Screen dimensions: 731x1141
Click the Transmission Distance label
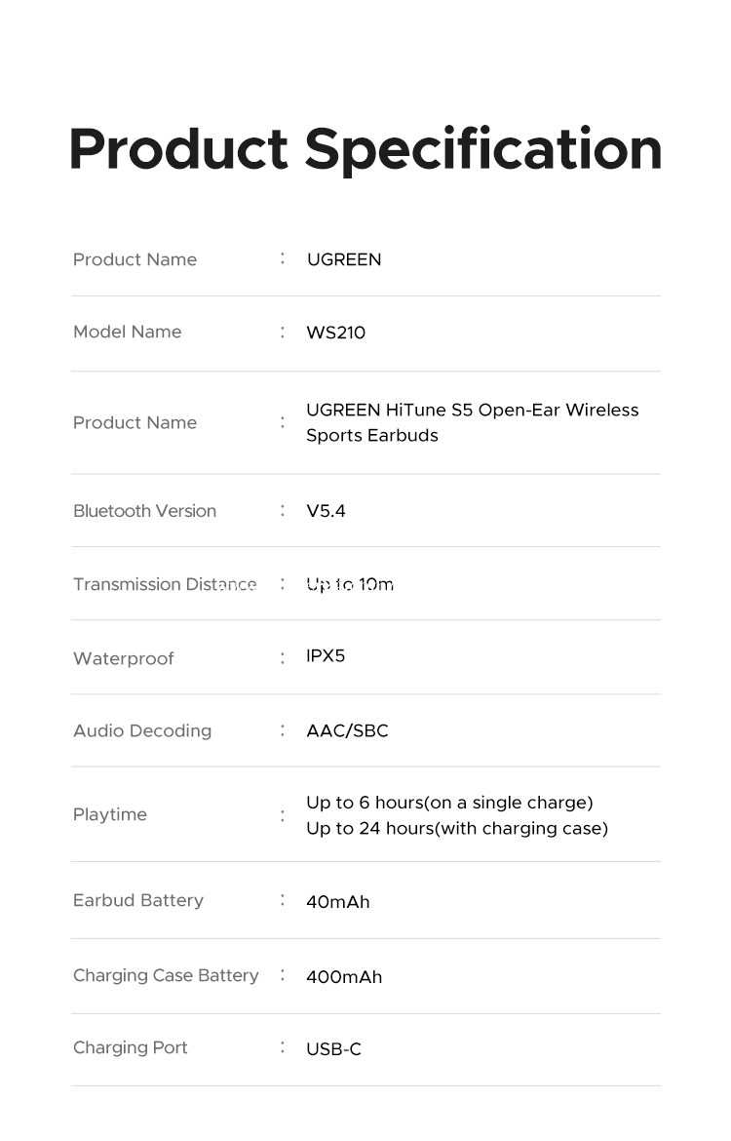tap(165, 584)
